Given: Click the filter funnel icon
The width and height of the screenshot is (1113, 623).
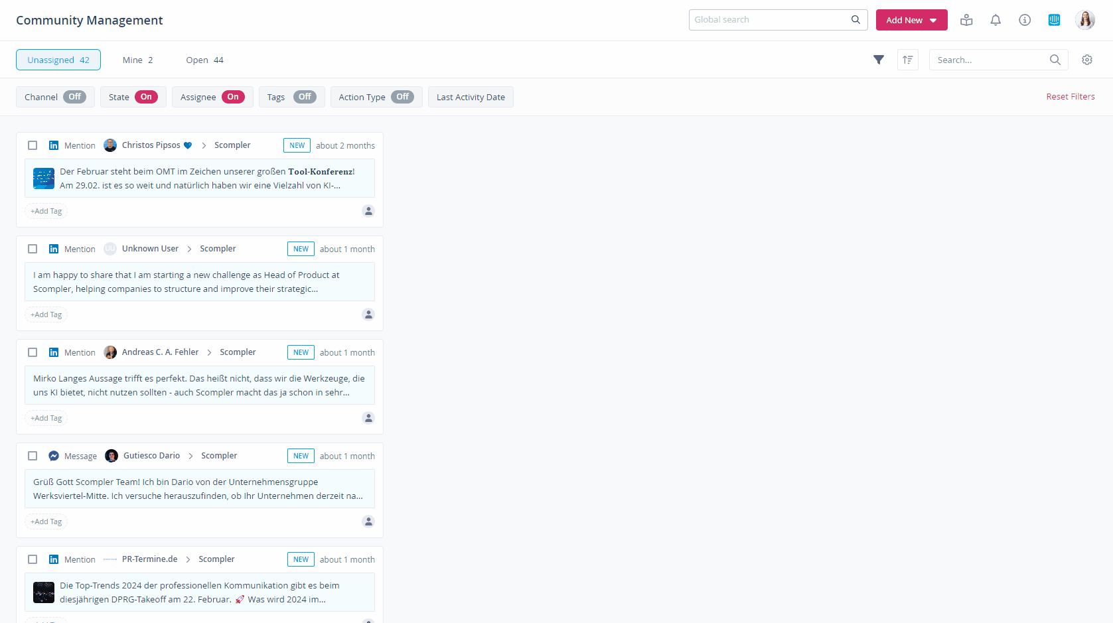Looking at the screenshot, I should pyautogui.click(x=878, y=60).
